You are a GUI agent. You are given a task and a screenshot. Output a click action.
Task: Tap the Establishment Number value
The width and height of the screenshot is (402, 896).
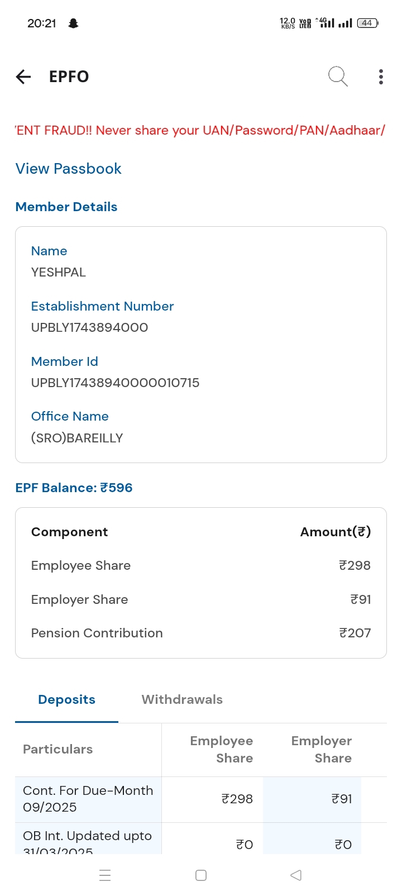click(x=89, y=327)
